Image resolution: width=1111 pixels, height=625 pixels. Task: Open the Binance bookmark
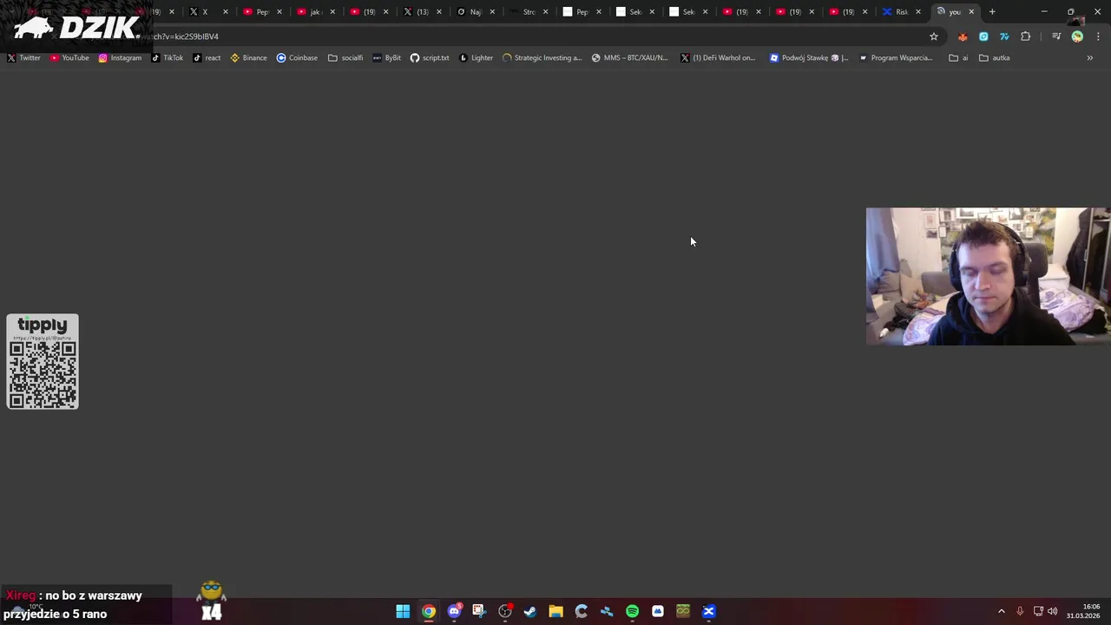pos(248,58)
